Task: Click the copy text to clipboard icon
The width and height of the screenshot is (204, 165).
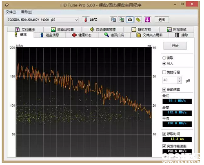Action: pyautogui.click(x=113, y=20)
